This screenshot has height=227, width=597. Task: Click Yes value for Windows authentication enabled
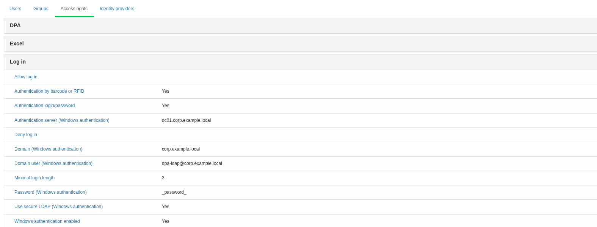[166, 221]
